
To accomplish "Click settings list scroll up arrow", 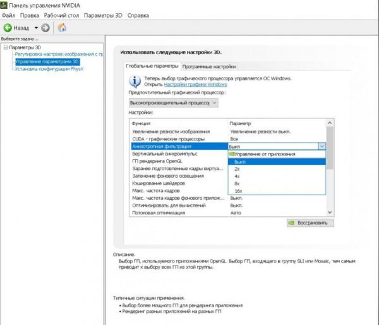I will click(330, 123).
